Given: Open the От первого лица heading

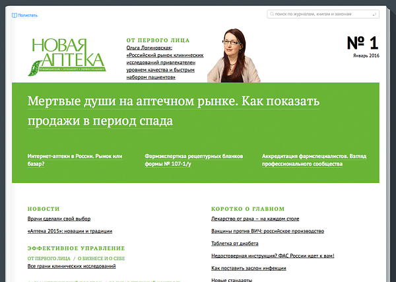Looking at the screenshot, I should pos(158,40).
